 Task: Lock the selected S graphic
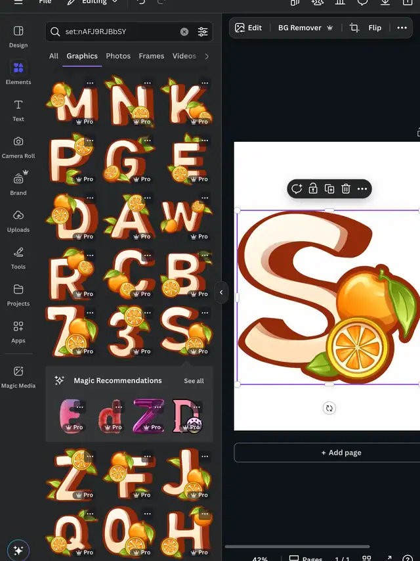pos(313,189)
